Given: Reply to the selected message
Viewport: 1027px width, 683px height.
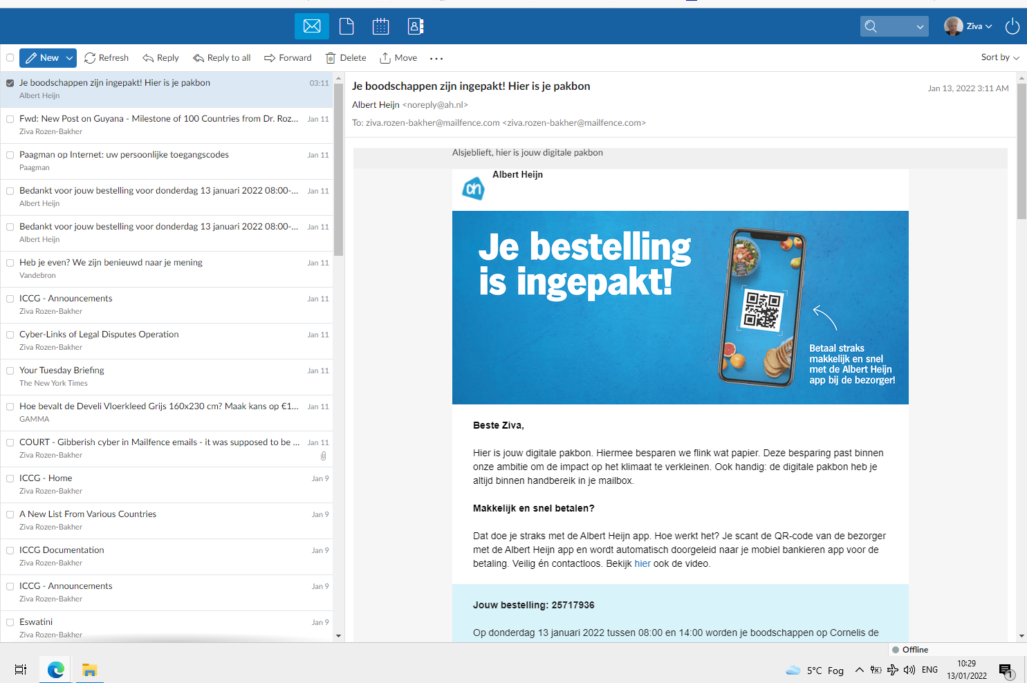Looking at the screenshot, I should tap(160, 58).
